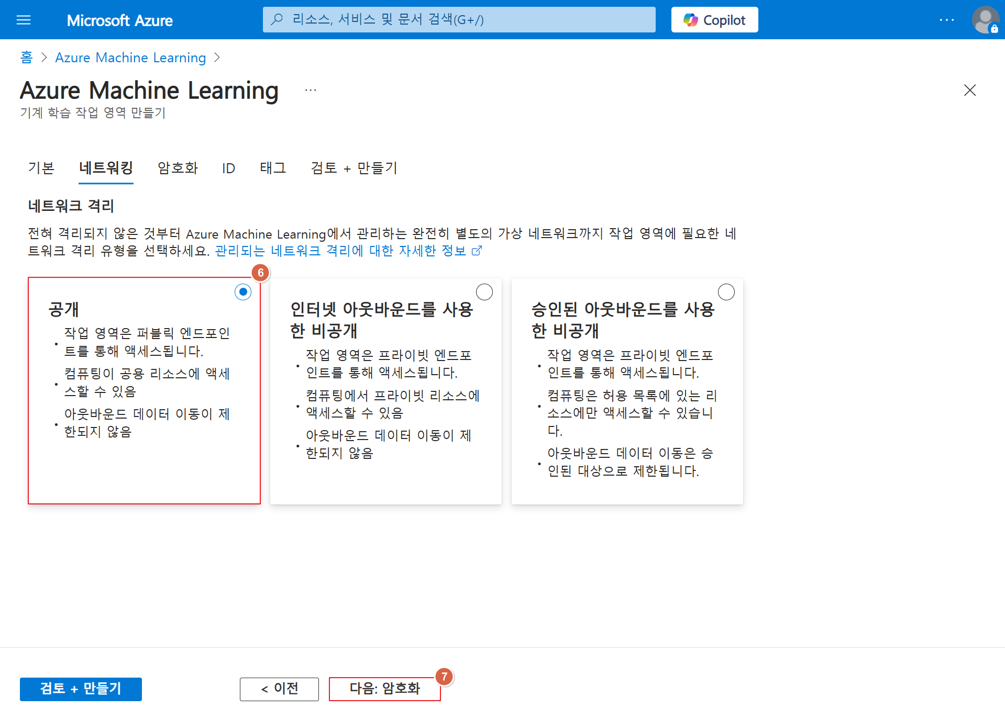Click the 공개 card title
1005x720 pixels.
(63, 309)
